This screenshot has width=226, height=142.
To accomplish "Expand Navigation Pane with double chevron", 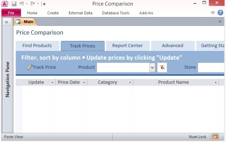I will (x=7, y=22).
